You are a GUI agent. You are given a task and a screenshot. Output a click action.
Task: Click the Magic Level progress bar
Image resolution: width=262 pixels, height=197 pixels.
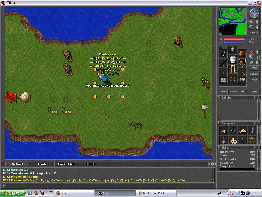237,169
